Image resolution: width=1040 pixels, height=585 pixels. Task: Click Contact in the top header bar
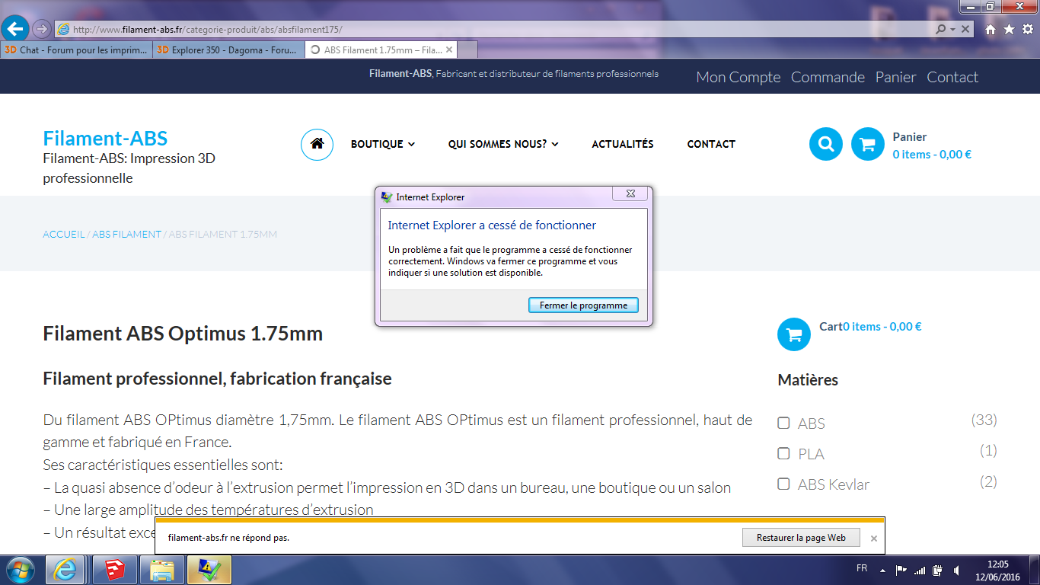click(x=952, y=77)
